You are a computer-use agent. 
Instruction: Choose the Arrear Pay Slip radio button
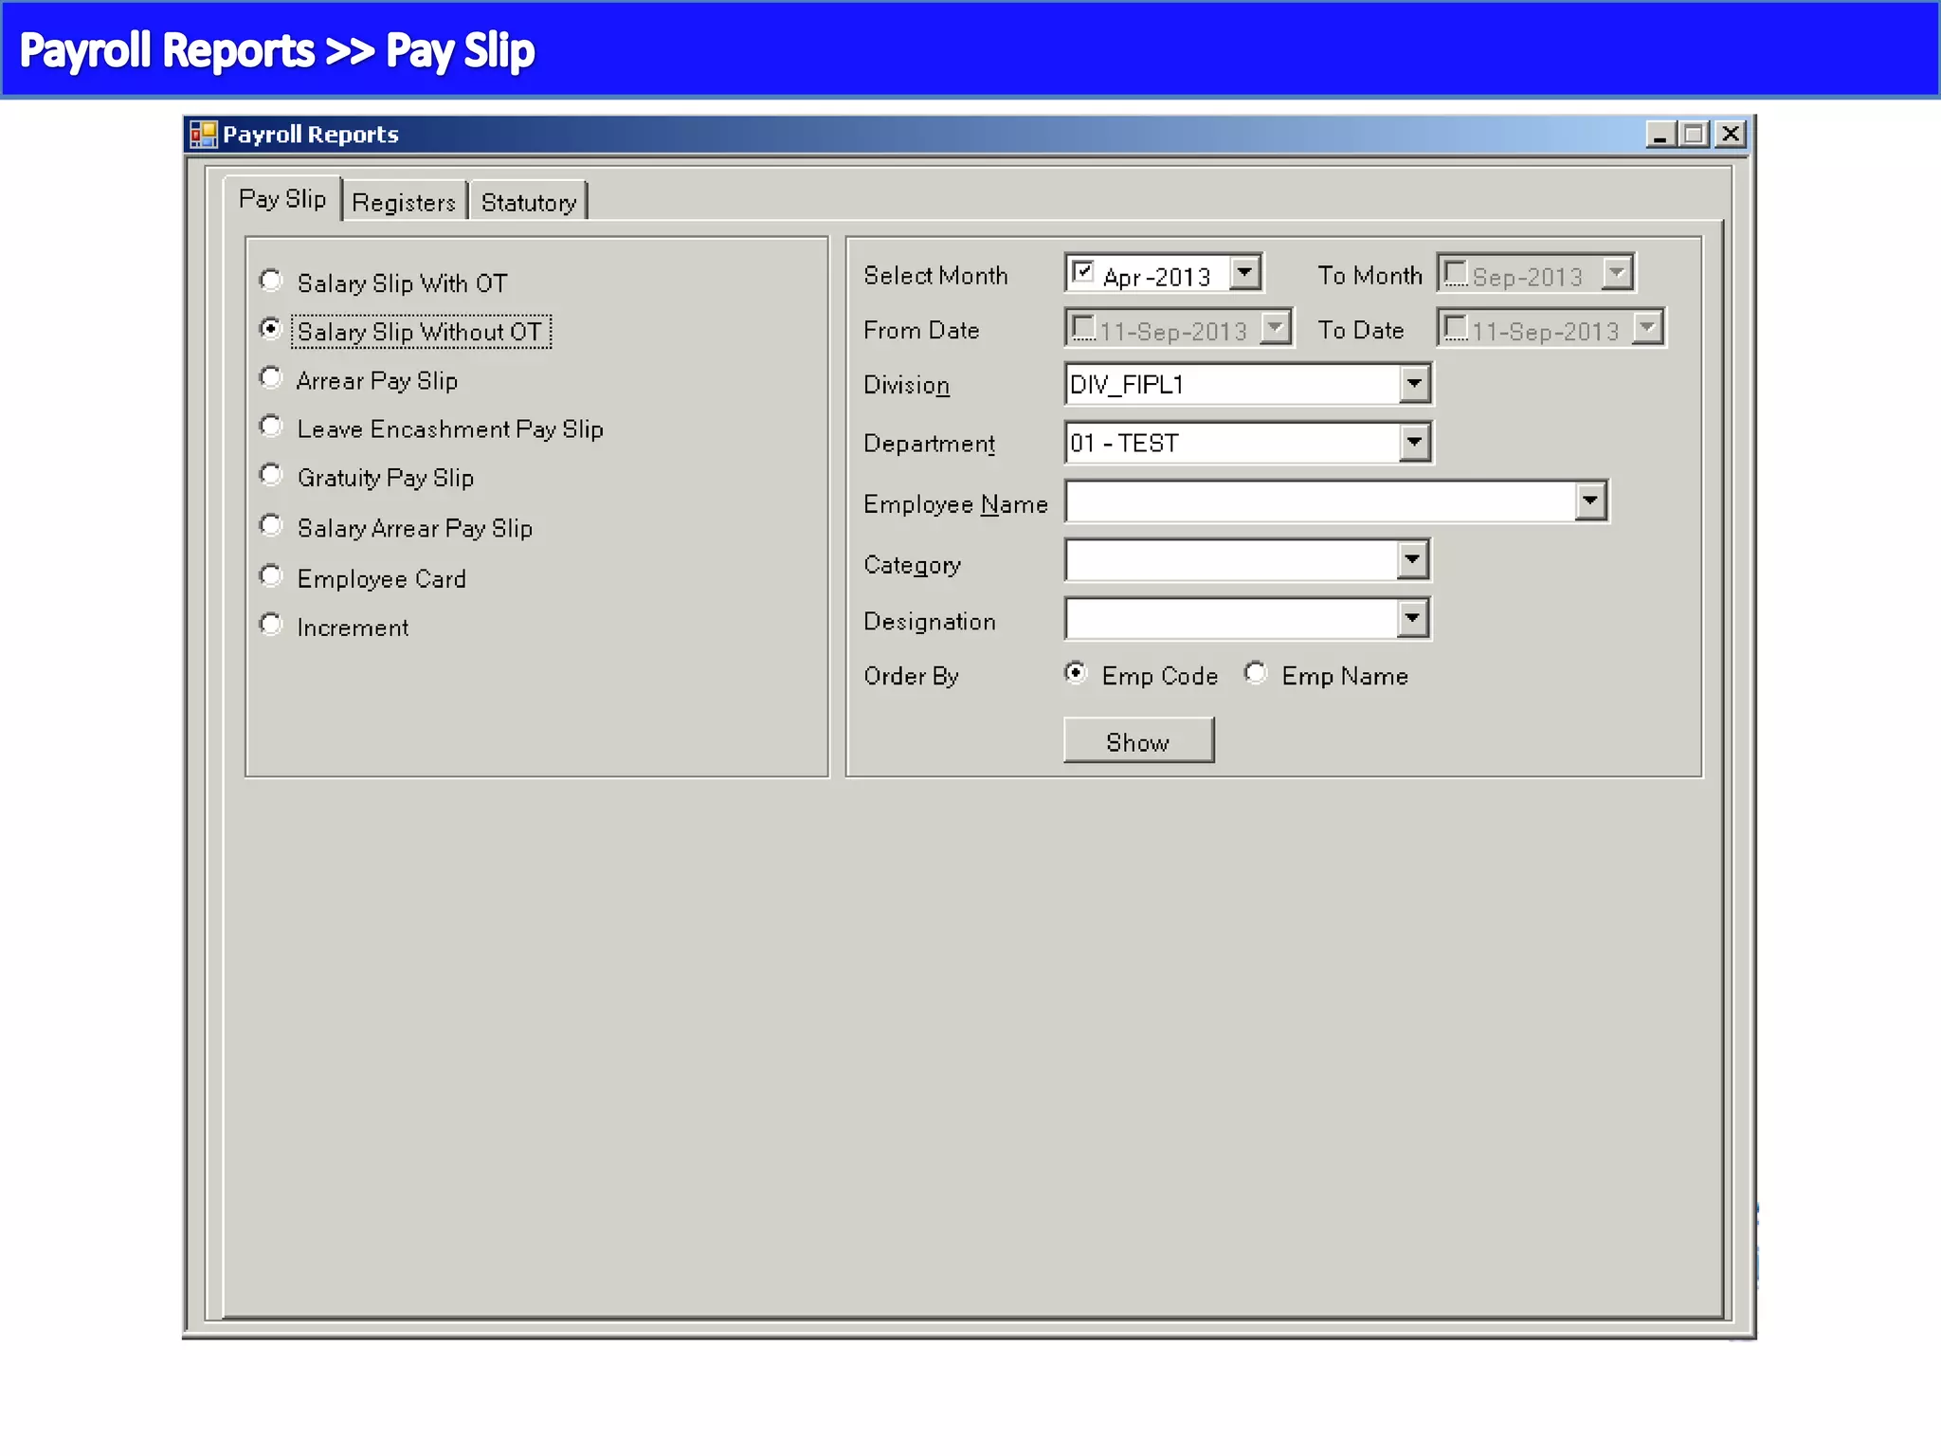click(x=271, y=378)
